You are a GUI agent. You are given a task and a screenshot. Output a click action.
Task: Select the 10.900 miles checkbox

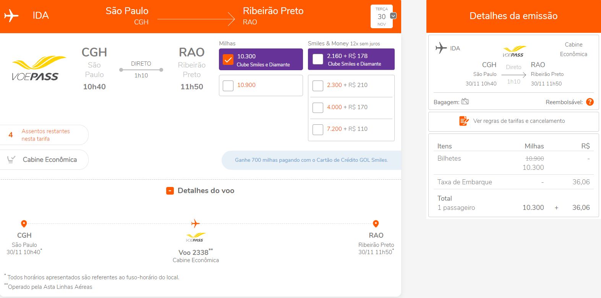(x=228, y=85)
